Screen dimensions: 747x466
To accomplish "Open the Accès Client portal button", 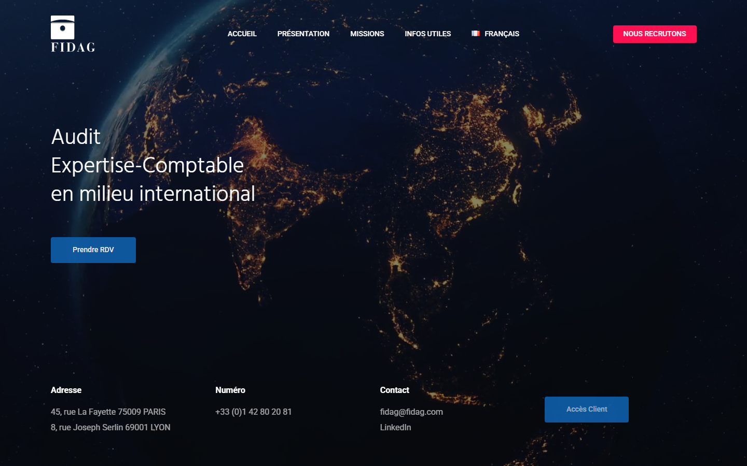I will (587, 410).
